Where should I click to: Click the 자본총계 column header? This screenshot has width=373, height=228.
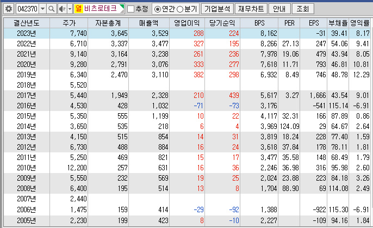pos(108,23)
